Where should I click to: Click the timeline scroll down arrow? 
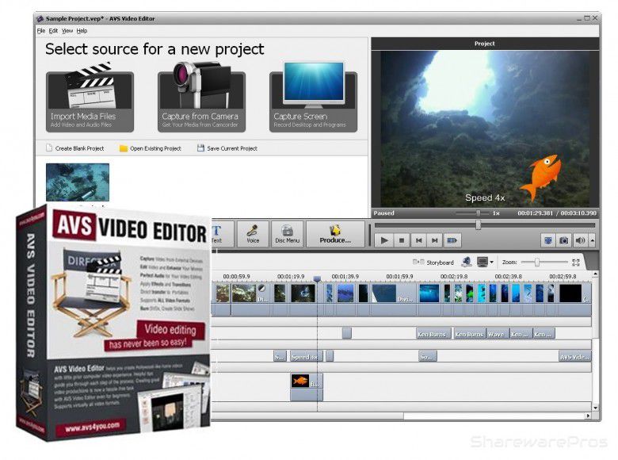coord(596,408)
